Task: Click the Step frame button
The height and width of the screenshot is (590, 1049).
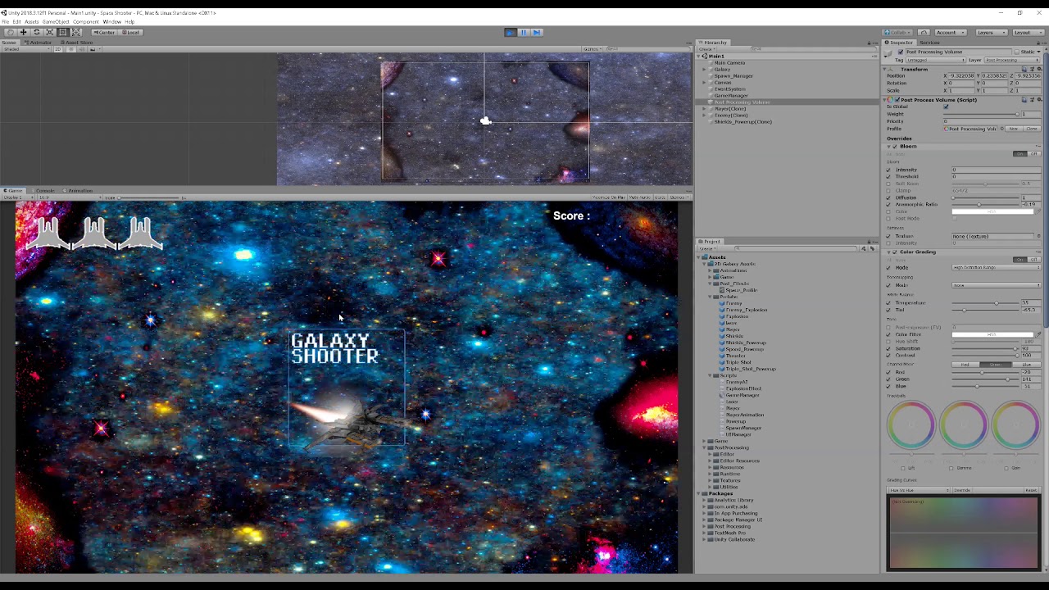Action: click(536, 33)
